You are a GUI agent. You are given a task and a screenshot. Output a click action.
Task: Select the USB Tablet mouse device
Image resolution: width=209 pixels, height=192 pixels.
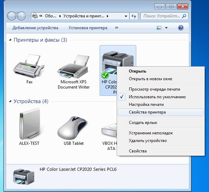(x=73, y=128)
